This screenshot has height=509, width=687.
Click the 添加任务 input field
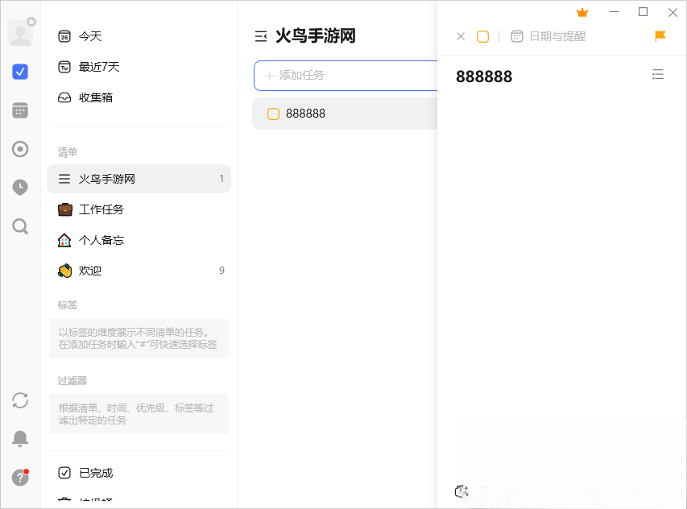pyautogui.click(x=346, y=76)
